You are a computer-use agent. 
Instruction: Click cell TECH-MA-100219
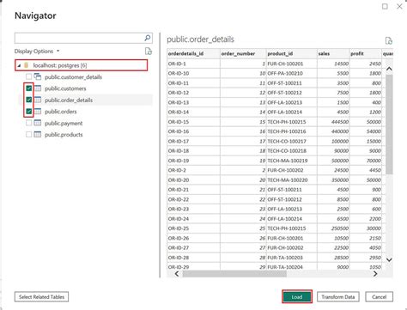click(x=291, y=161)
